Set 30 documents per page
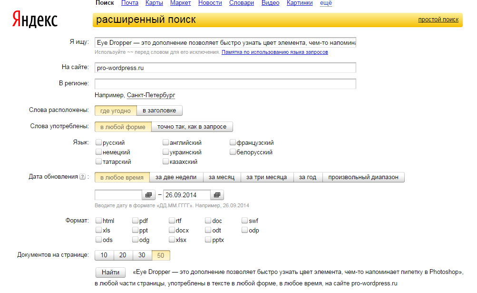This screenshot has width=477, height=293. click(x=142, y=255)
